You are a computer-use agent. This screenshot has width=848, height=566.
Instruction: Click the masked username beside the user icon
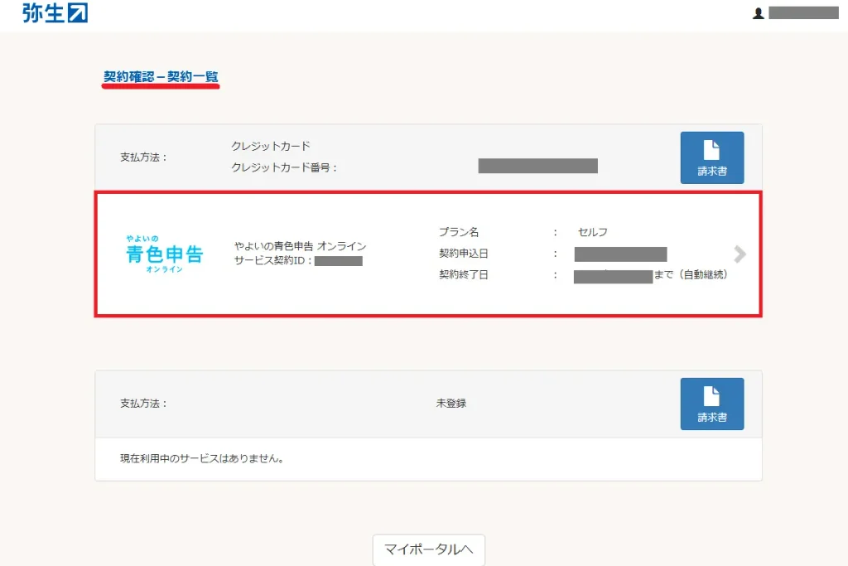tap(803, 13)
